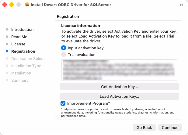Click the Installation Type step in the sidebar
The height and width of the screenshot is (135, 188).
pos(26,66)
